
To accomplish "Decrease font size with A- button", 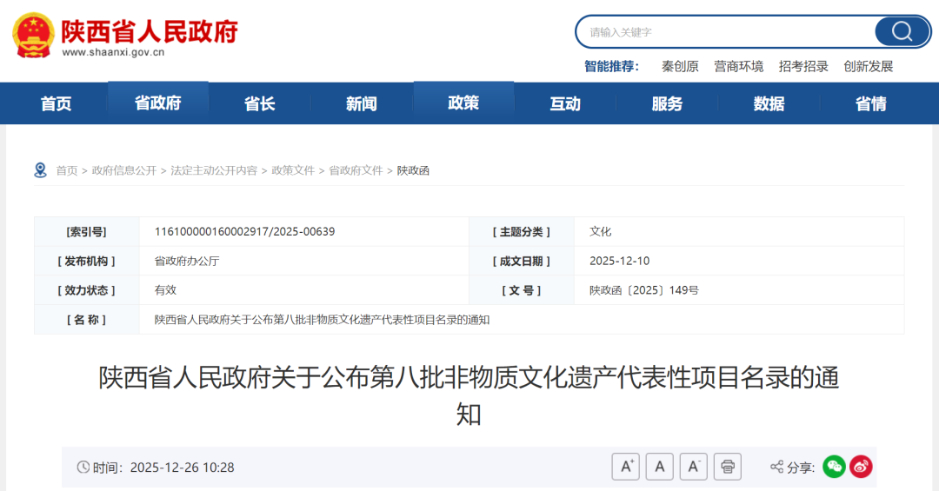I will pyautogui.click(x=693, y=467).
